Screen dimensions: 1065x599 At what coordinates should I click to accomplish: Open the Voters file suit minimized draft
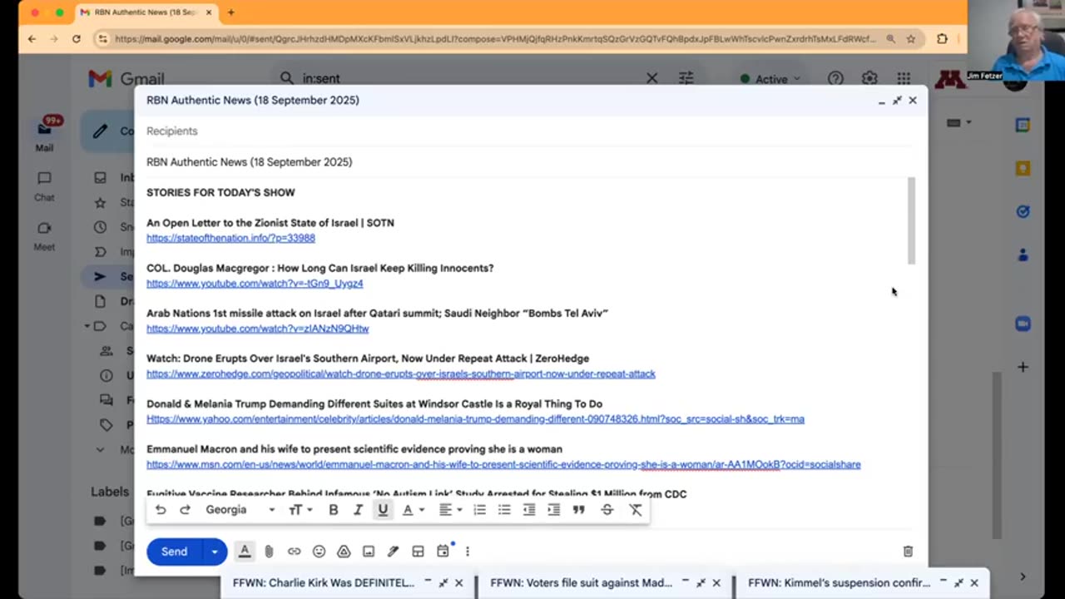581,583
